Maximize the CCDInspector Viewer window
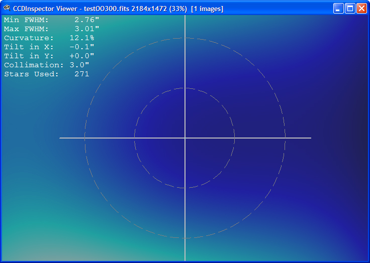Screen dimensions: 370x263 point(350,9)
